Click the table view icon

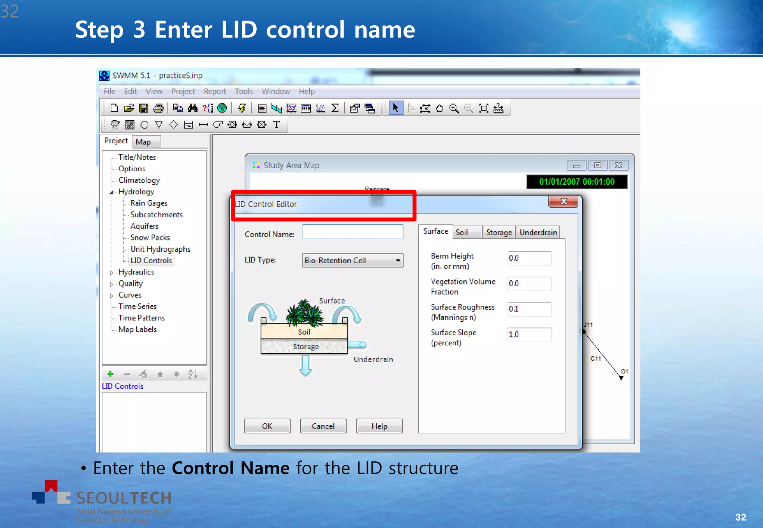pos(306,108)
